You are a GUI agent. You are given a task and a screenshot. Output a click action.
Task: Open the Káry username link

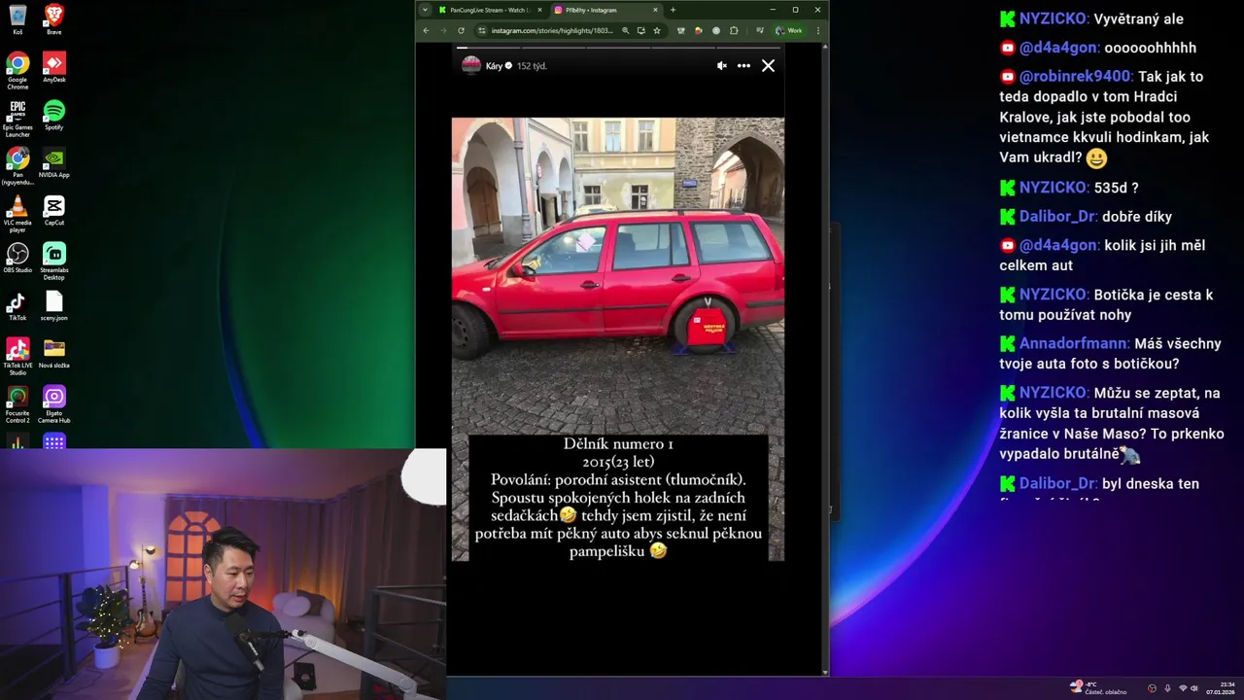pyautogui.click(x=494, y=66)
